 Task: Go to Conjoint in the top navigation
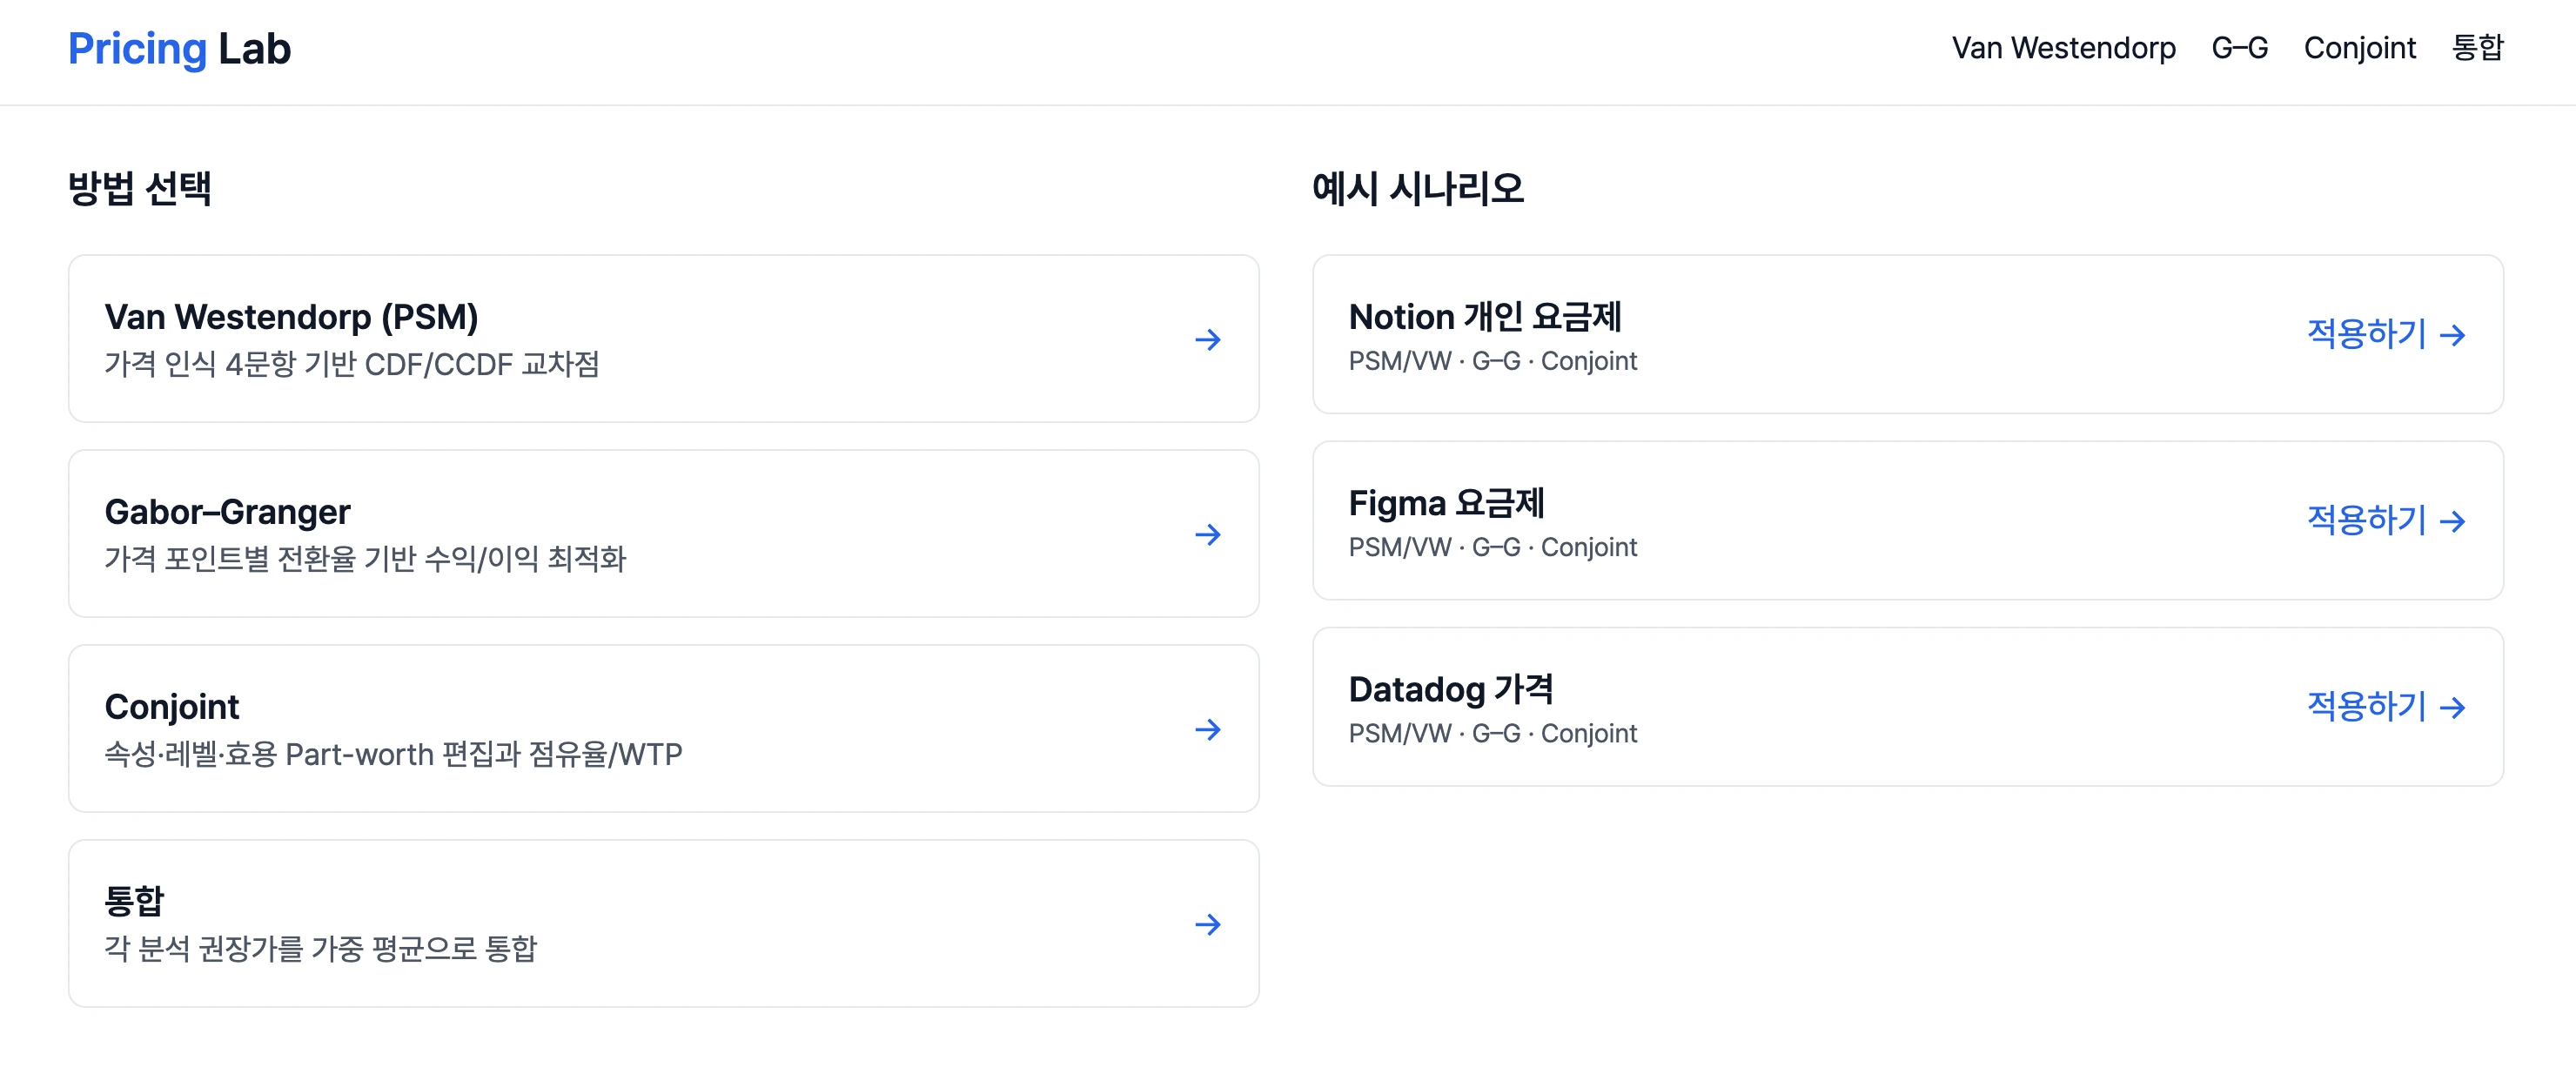(x=2359, y=48)
